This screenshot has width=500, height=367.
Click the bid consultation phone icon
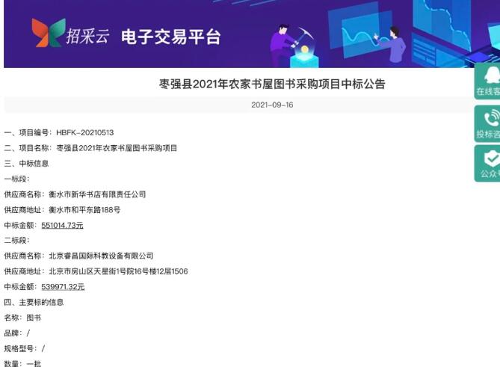click(x=493, y=118)
